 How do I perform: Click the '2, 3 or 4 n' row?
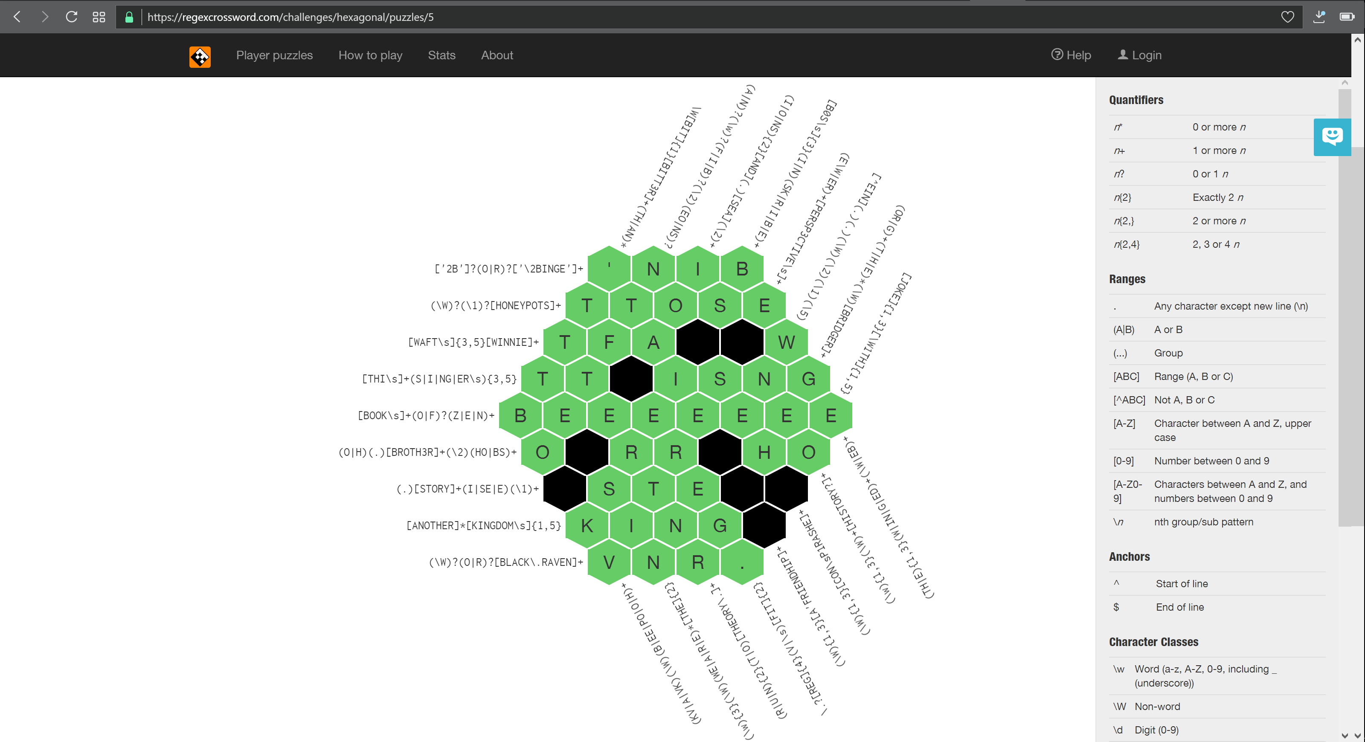point(1217,244)
